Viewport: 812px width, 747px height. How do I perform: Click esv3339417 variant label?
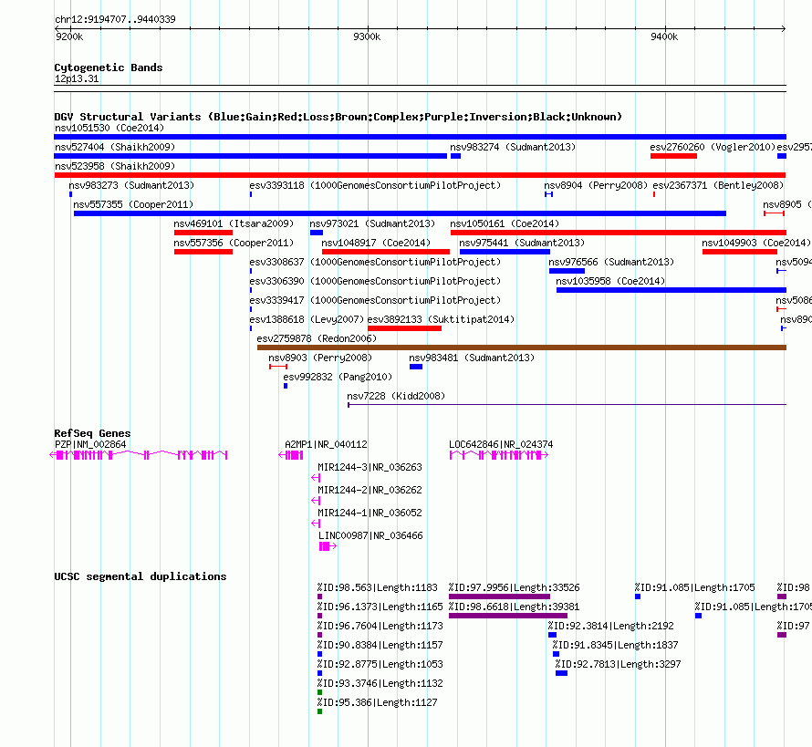tap(375, 300)
